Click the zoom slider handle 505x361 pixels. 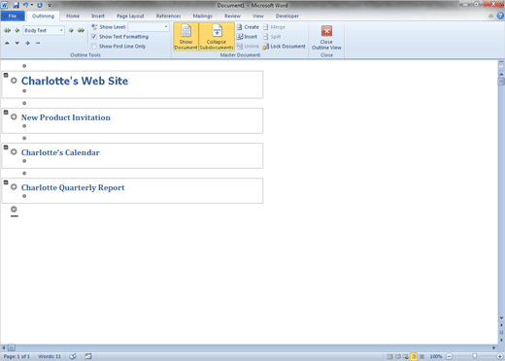pyautogui.click(x=475, y=356)
